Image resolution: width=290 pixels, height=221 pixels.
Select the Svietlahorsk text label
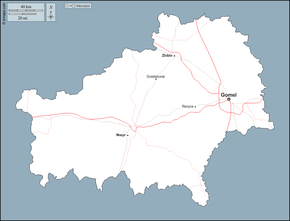click(x=156, y=76)
